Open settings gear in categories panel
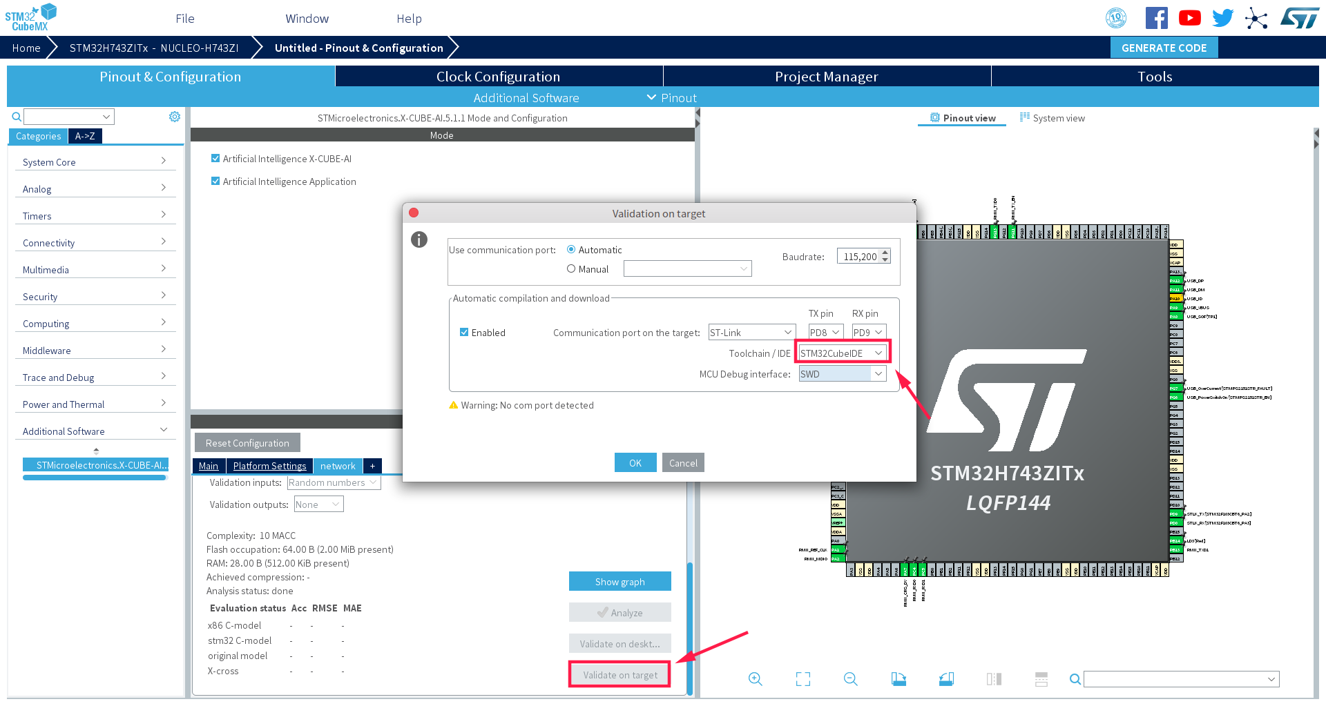The width and height of the screenshot is (1326, 706). pos(175,117)
